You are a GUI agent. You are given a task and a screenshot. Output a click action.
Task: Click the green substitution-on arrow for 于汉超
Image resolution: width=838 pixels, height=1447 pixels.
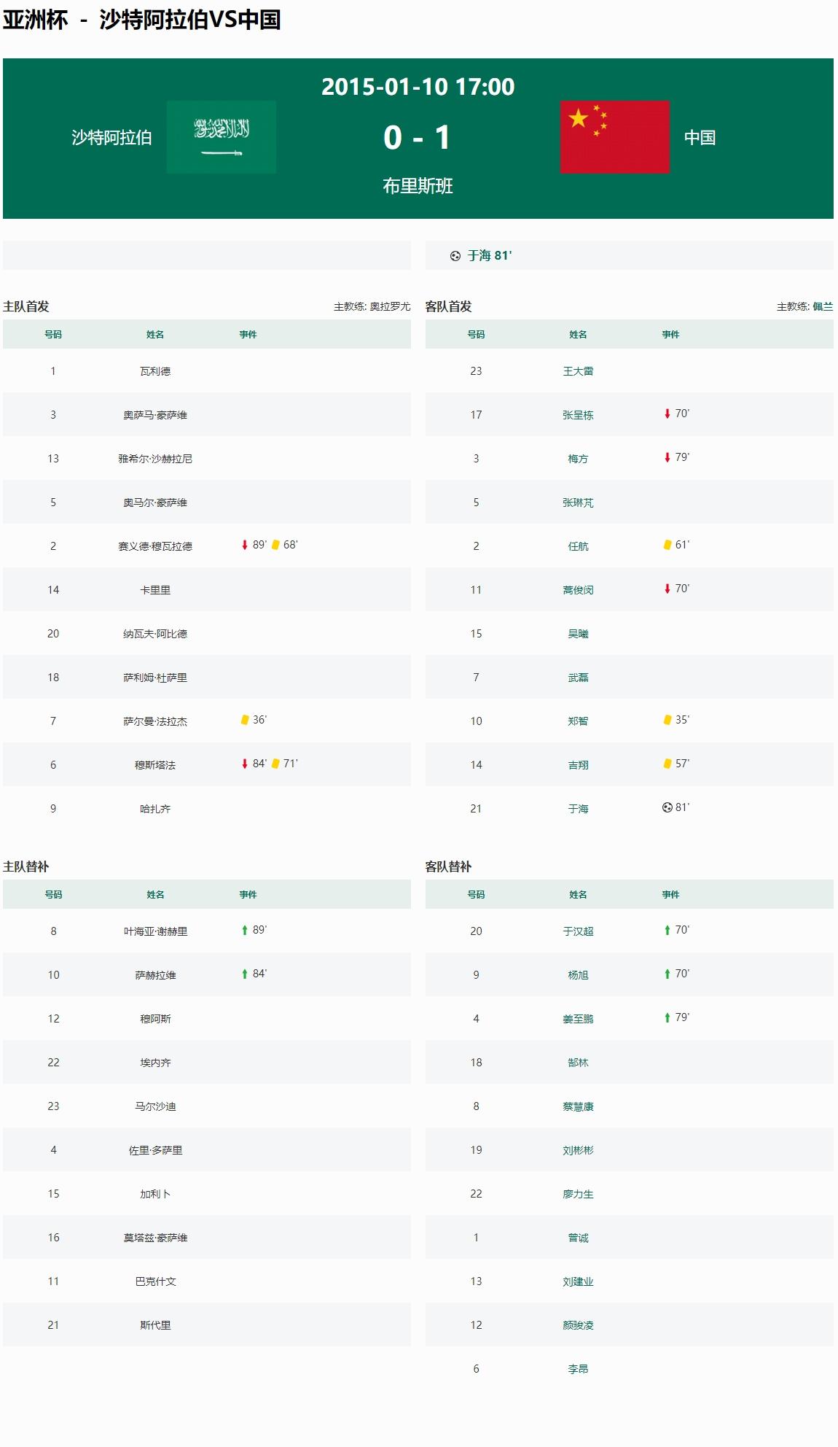pyautogui.click(x=667, y=931)
